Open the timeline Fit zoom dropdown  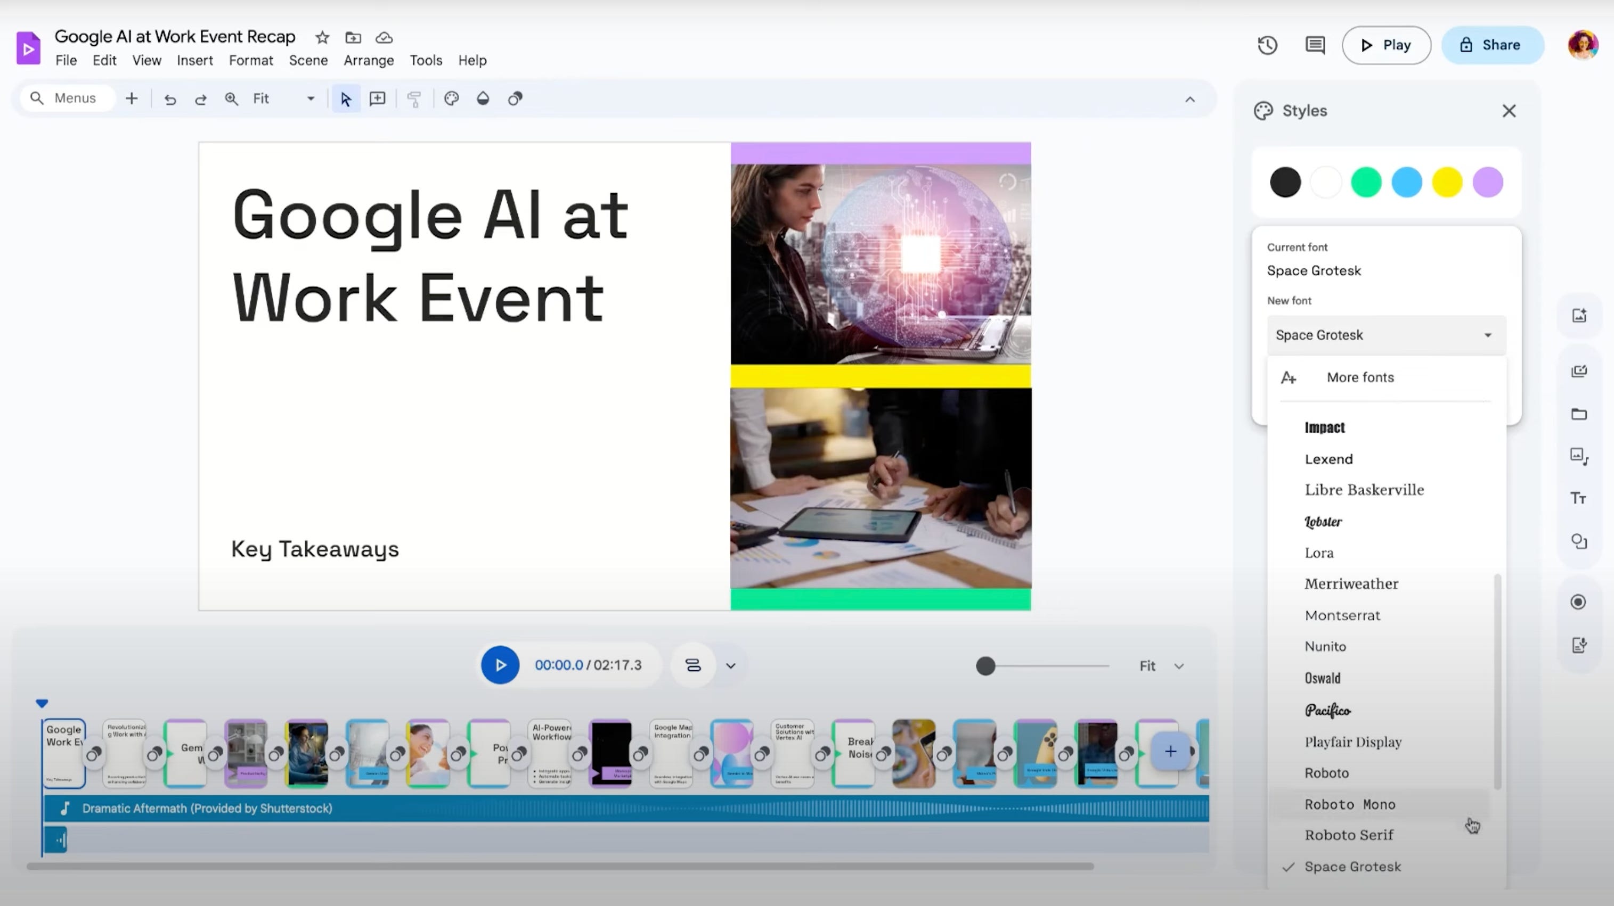pos(1161,666)
